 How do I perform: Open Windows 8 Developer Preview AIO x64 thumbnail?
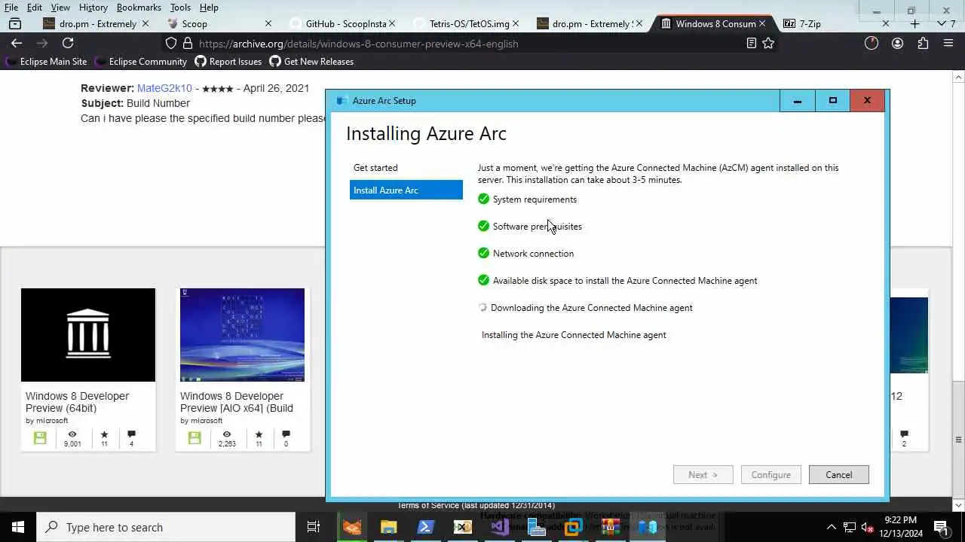click(242, 335)
